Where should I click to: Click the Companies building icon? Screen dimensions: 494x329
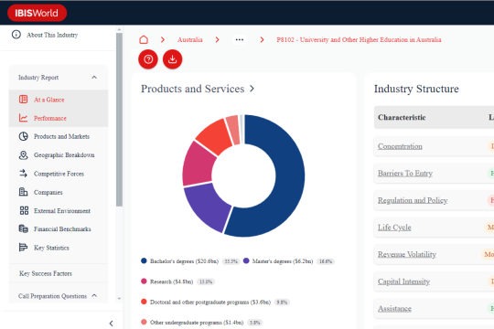click(x=23, y=192)
